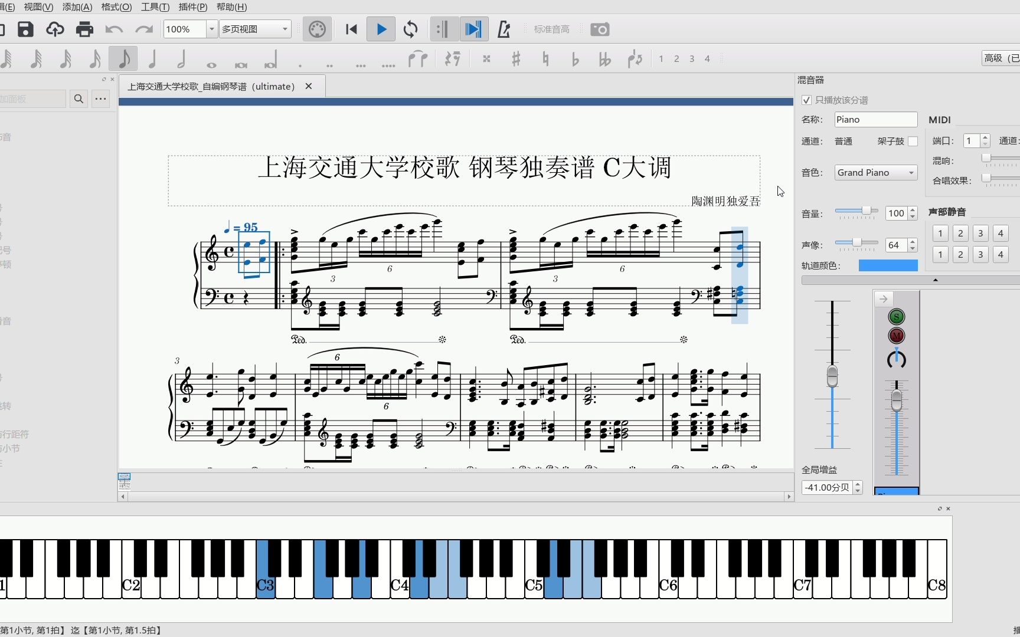Select voice 1 in note toolbar

(x=661, y=58)
